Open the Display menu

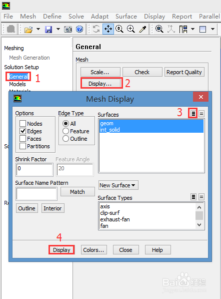click(154, 17)
